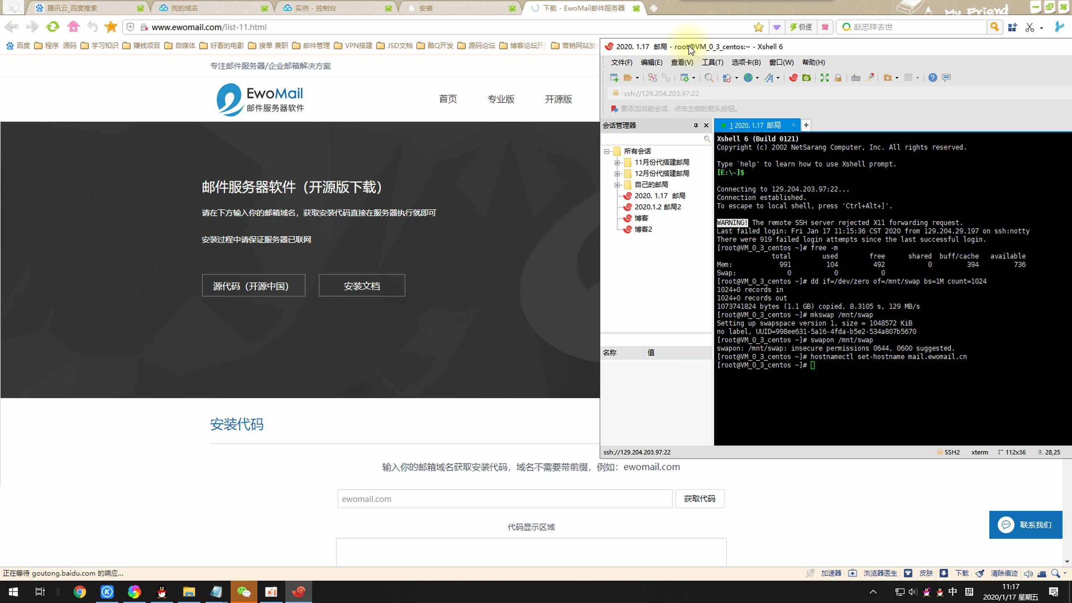The width and height of the screenshot is (1072, 603).
Task: Open dropdown arrow next to globe icon
Action: click(x=757, y=78)
